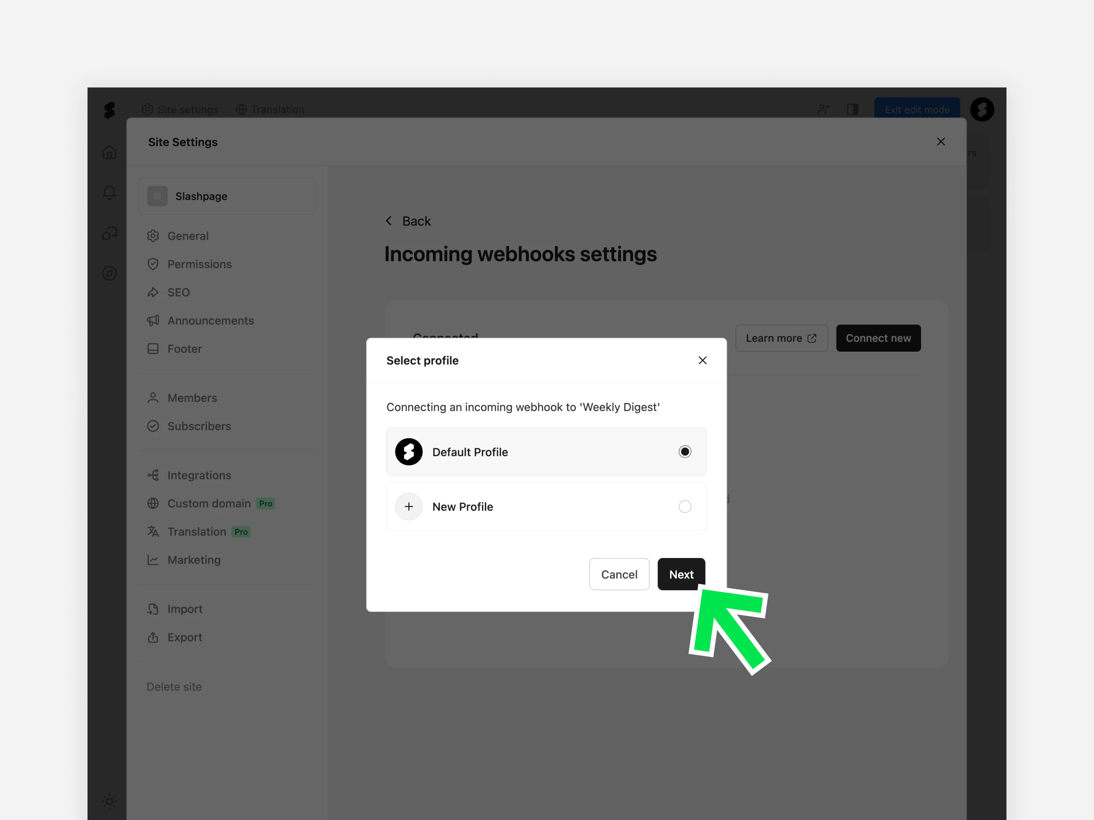
Task: Open the chat bubbles icon
Action: pyautogui.click(x=109, y=233)
